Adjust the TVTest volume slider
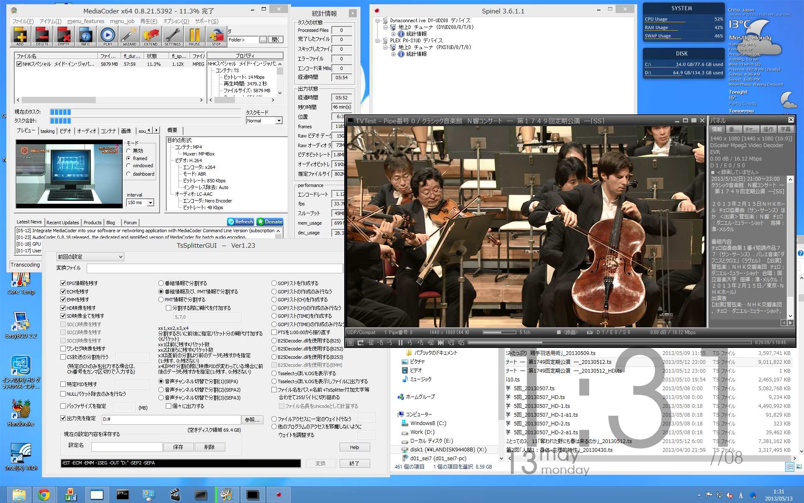 point(499,332)
